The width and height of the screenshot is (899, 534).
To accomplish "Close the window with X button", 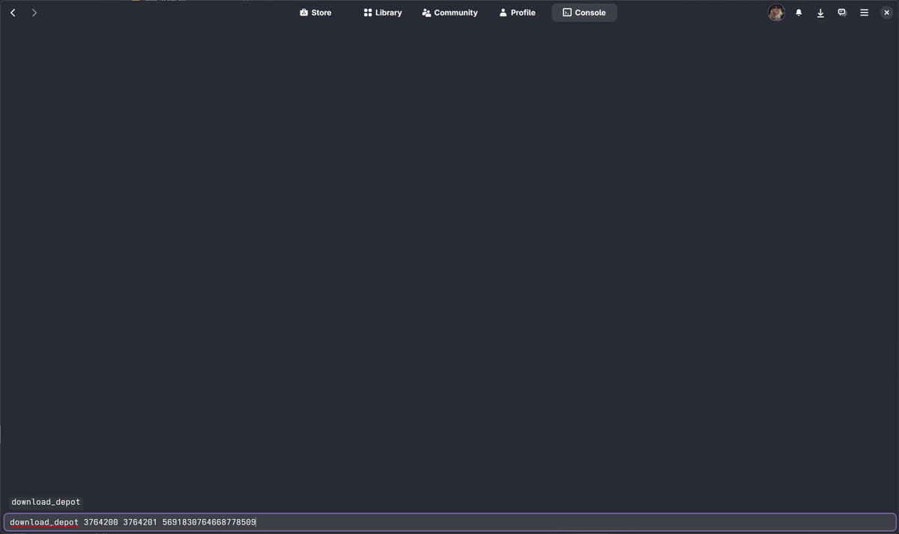I will click(x=886, y=13).
